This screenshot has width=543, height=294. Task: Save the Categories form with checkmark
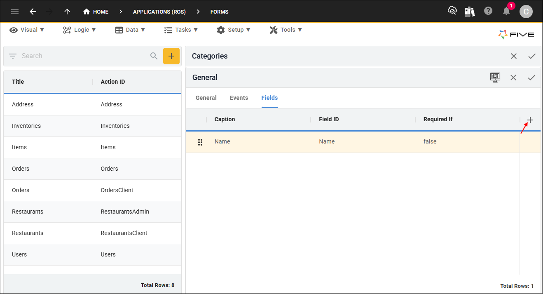(x=532, y=56)
